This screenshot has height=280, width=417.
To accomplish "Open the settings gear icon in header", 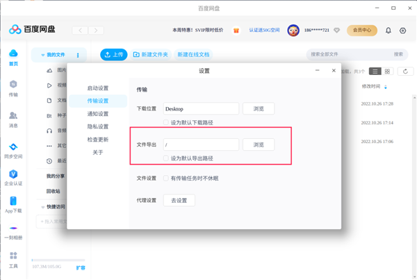I will click(402, 31).
